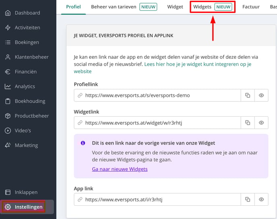Click the Activiteiten lightning bolt icon

[x=8, y=27]
